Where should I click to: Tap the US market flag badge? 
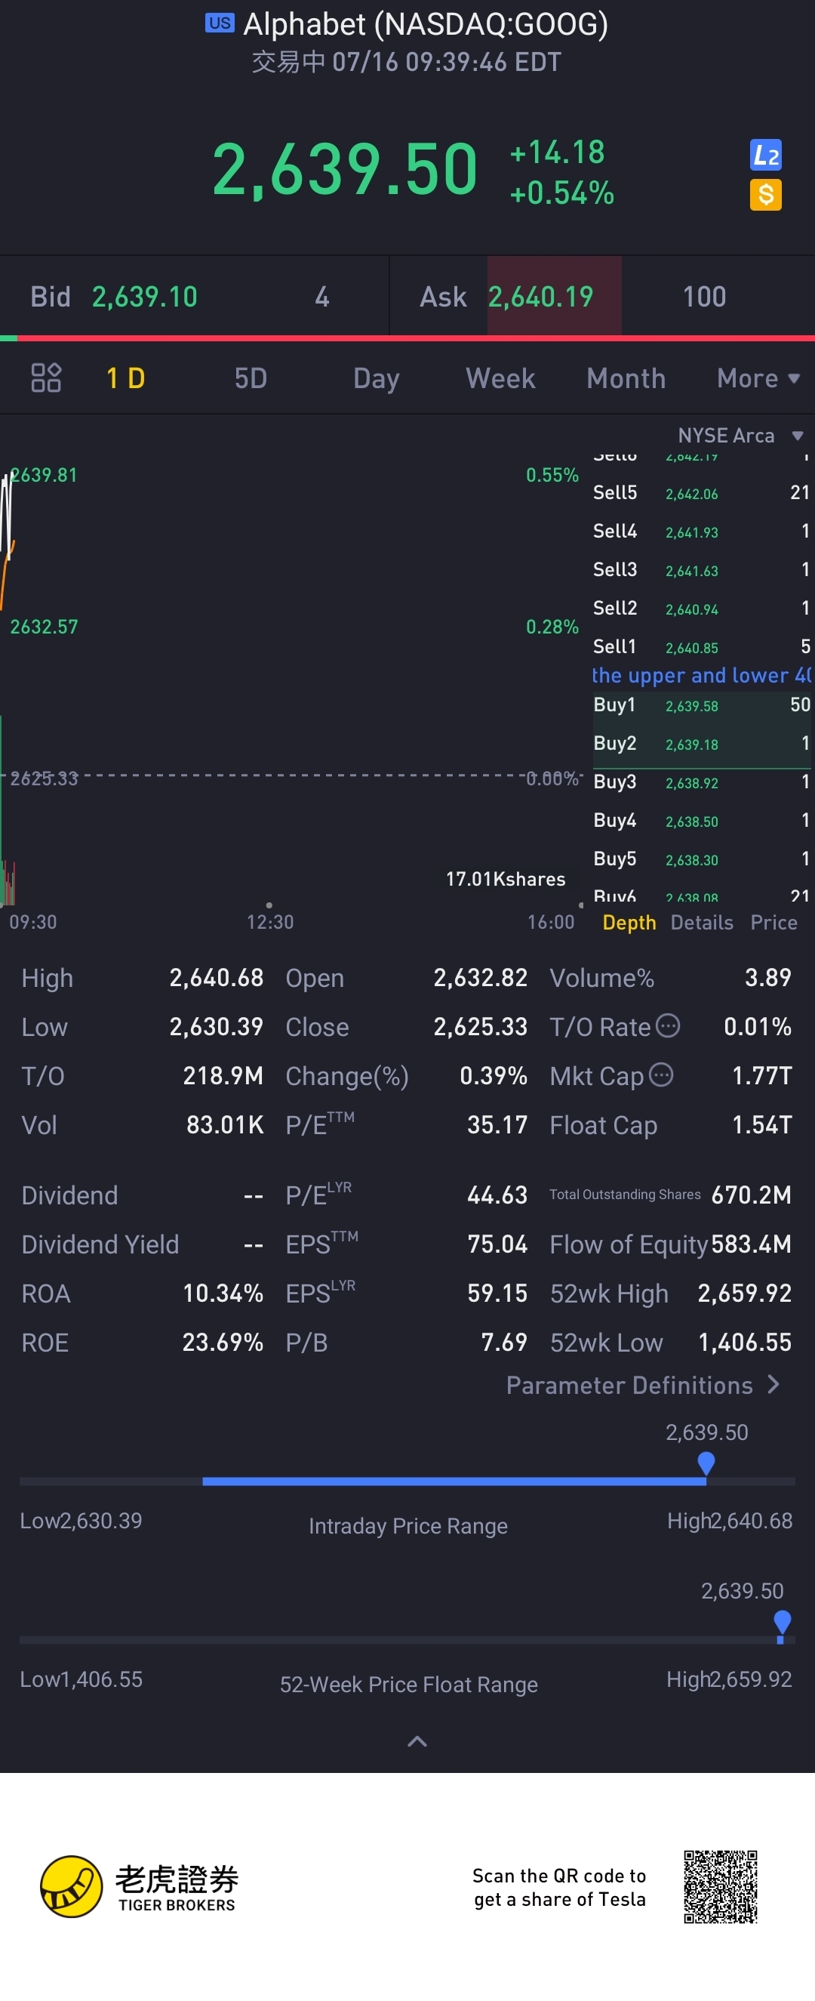(x=219, y=23)
